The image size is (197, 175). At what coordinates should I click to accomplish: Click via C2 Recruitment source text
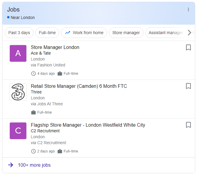49,143
